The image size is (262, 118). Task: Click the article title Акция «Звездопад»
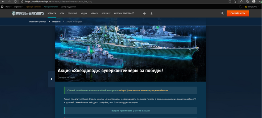[110, 71]
